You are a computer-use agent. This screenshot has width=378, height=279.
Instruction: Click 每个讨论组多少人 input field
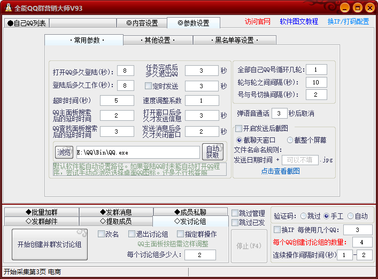click(200, 255)
